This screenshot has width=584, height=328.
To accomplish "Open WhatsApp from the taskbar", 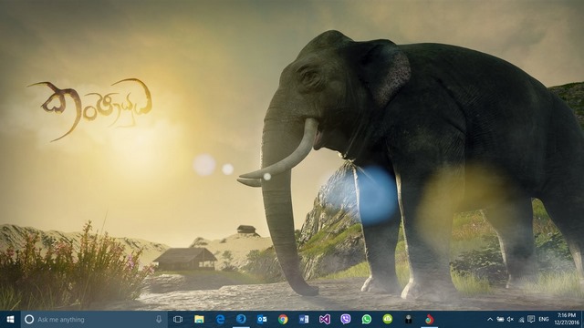I will 367,320.
